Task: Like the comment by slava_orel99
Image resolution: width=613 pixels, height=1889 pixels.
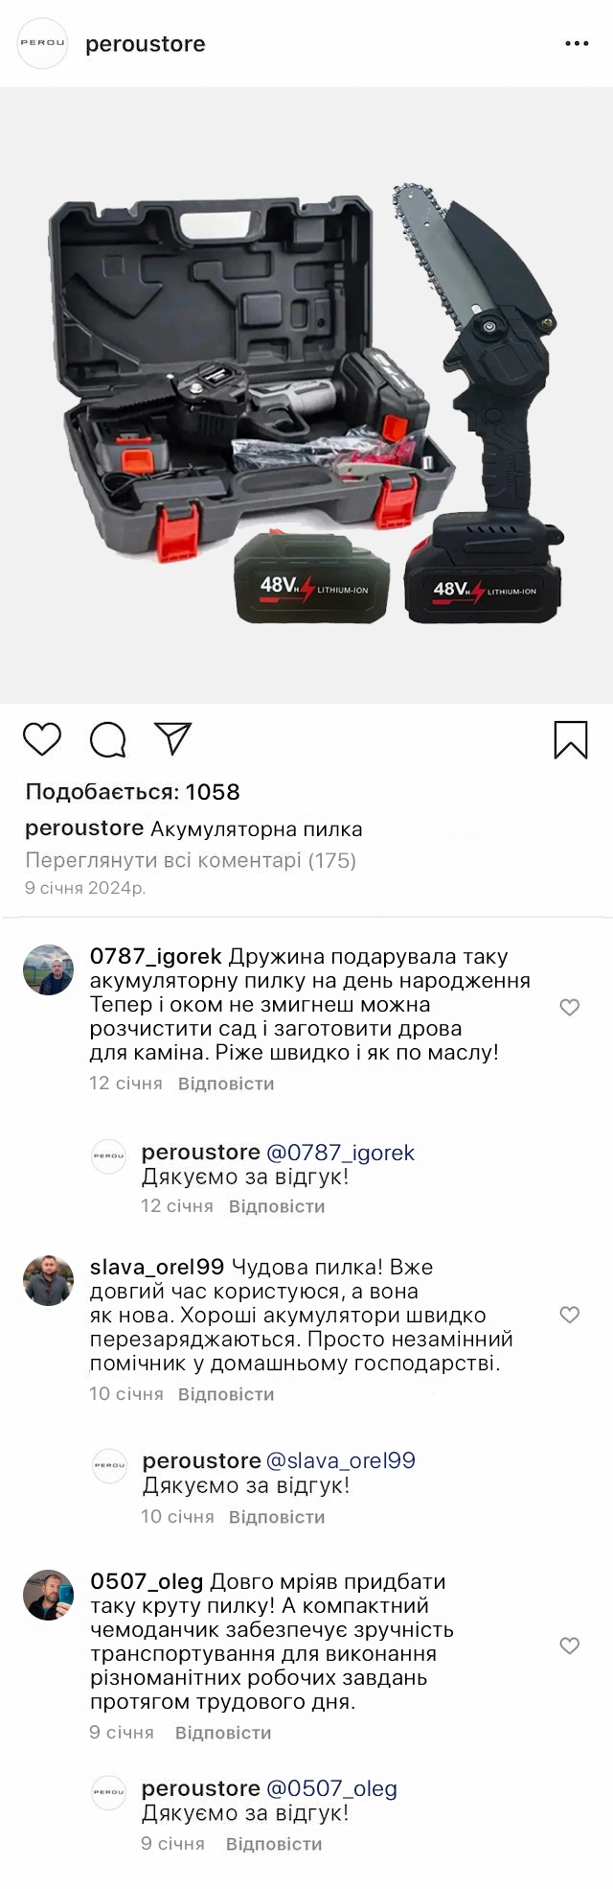Action: point(570,1315)
